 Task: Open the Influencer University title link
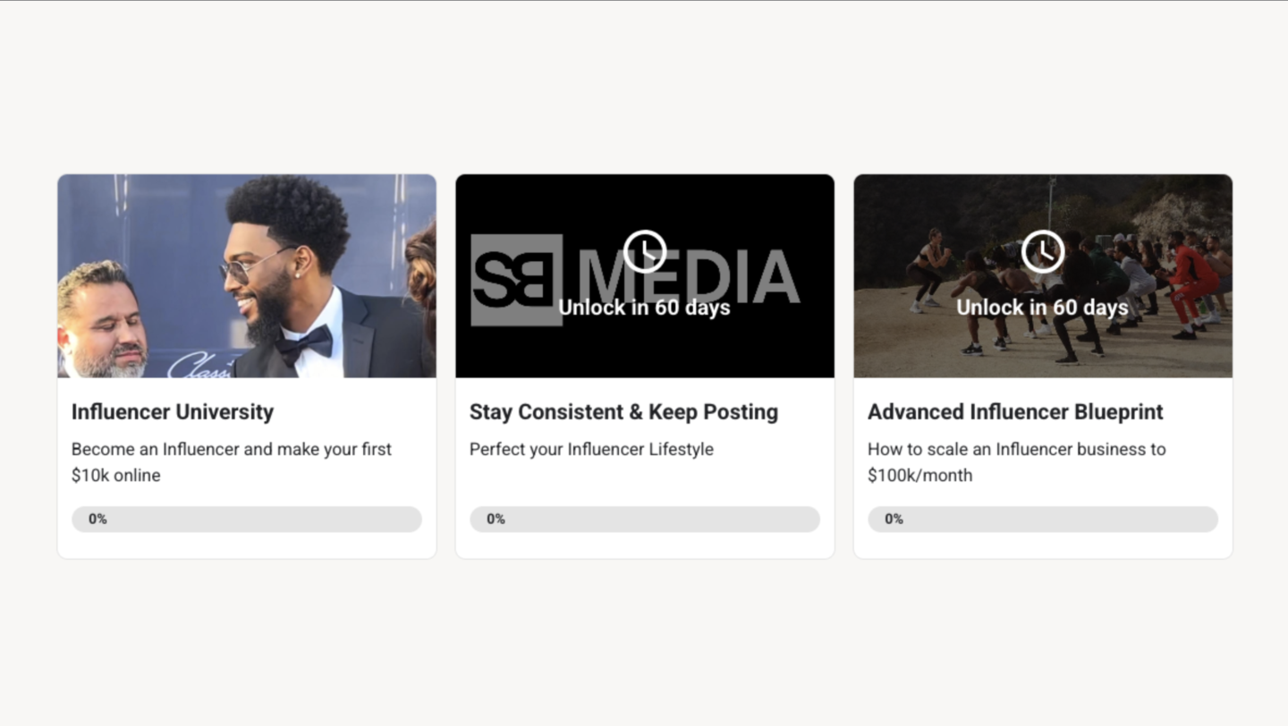coord(173,412)
